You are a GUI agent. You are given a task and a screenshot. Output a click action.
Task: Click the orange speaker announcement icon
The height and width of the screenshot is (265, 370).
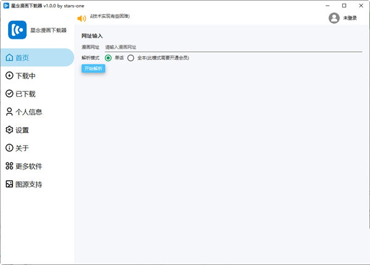(x=81, y=18)
